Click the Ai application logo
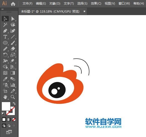The image size is (146, 137). coord(4,4)
